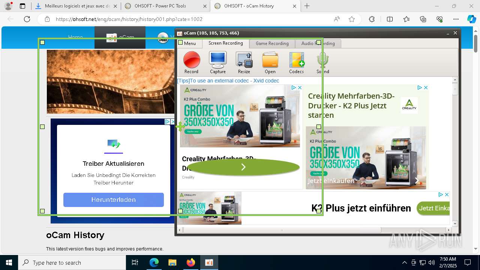Click the oCam taskbar icon
Viewport: 480px width, 270px height.
209,262
